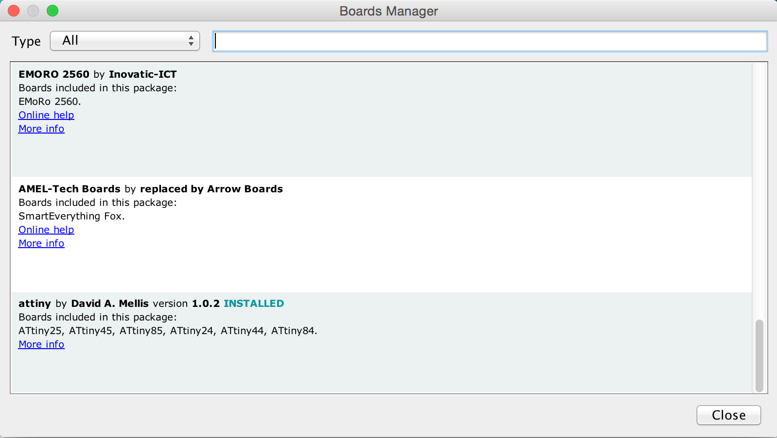Click the INSTALLED status label for attiny
The height and width of the screenshot is (438, 777).
pos(254,303)
